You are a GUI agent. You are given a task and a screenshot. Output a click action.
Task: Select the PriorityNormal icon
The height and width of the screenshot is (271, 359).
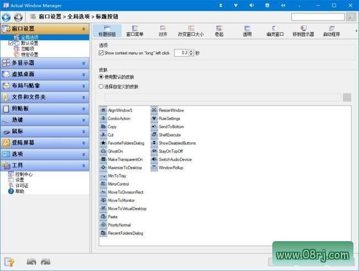click(103, 225)
